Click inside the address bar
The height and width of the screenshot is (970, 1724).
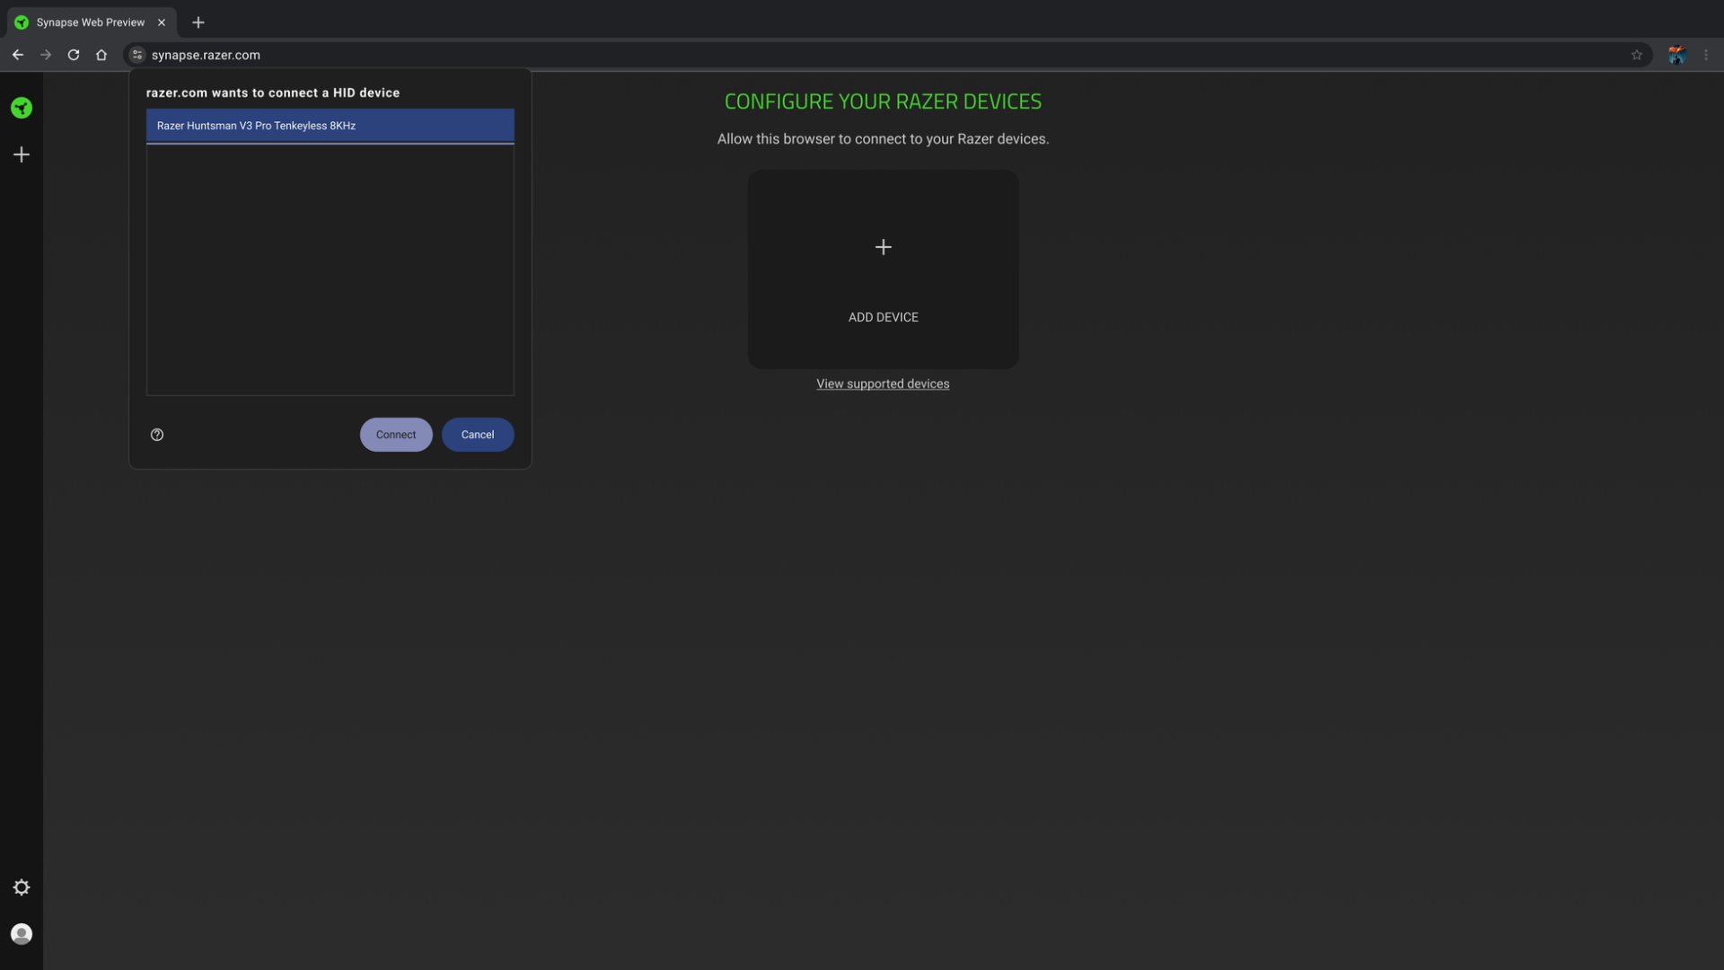tap(539, 55)
